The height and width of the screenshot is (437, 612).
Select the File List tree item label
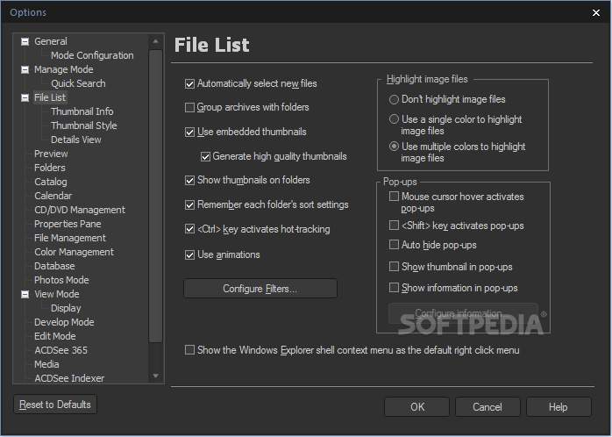tap(50, 97)
